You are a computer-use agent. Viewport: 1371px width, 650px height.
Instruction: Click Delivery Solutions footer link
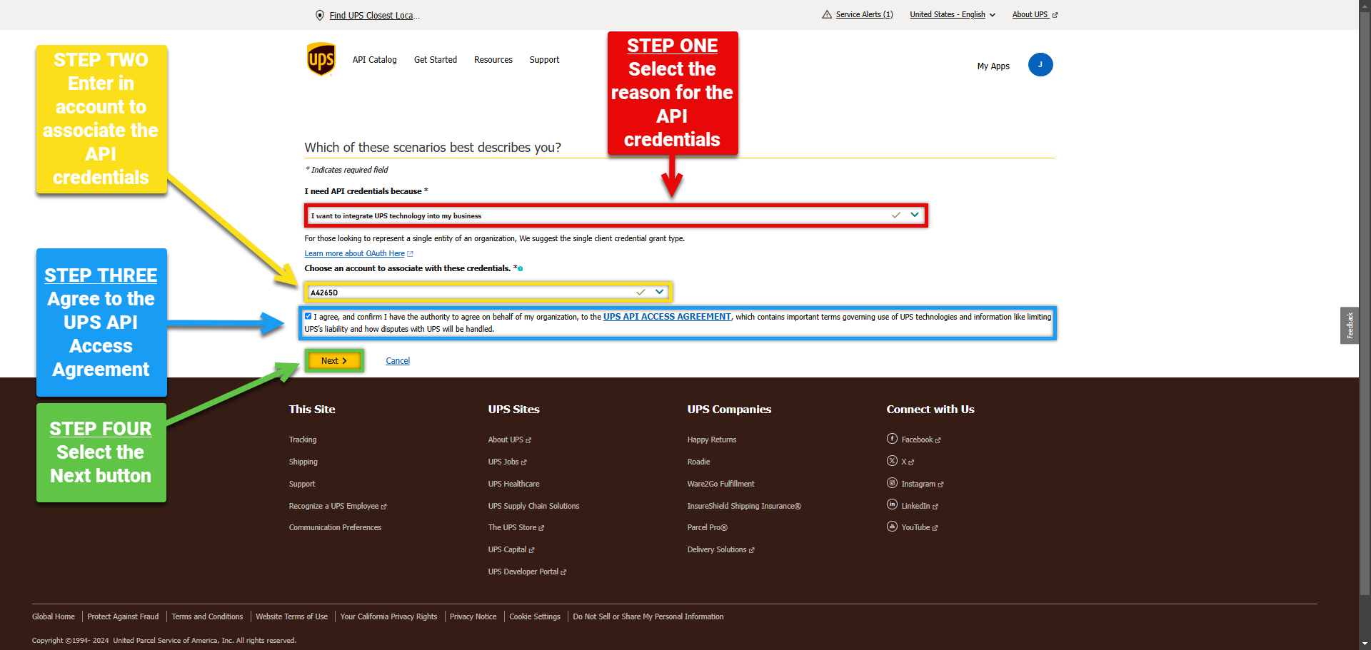click(720, 549)
